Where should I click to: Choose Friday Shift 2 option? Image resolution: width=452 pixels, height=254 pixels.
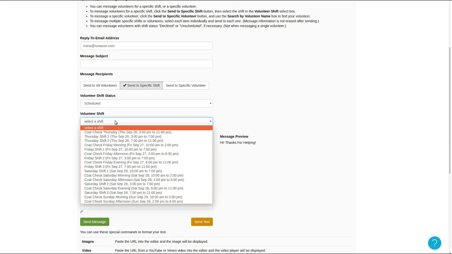[146, 158]
